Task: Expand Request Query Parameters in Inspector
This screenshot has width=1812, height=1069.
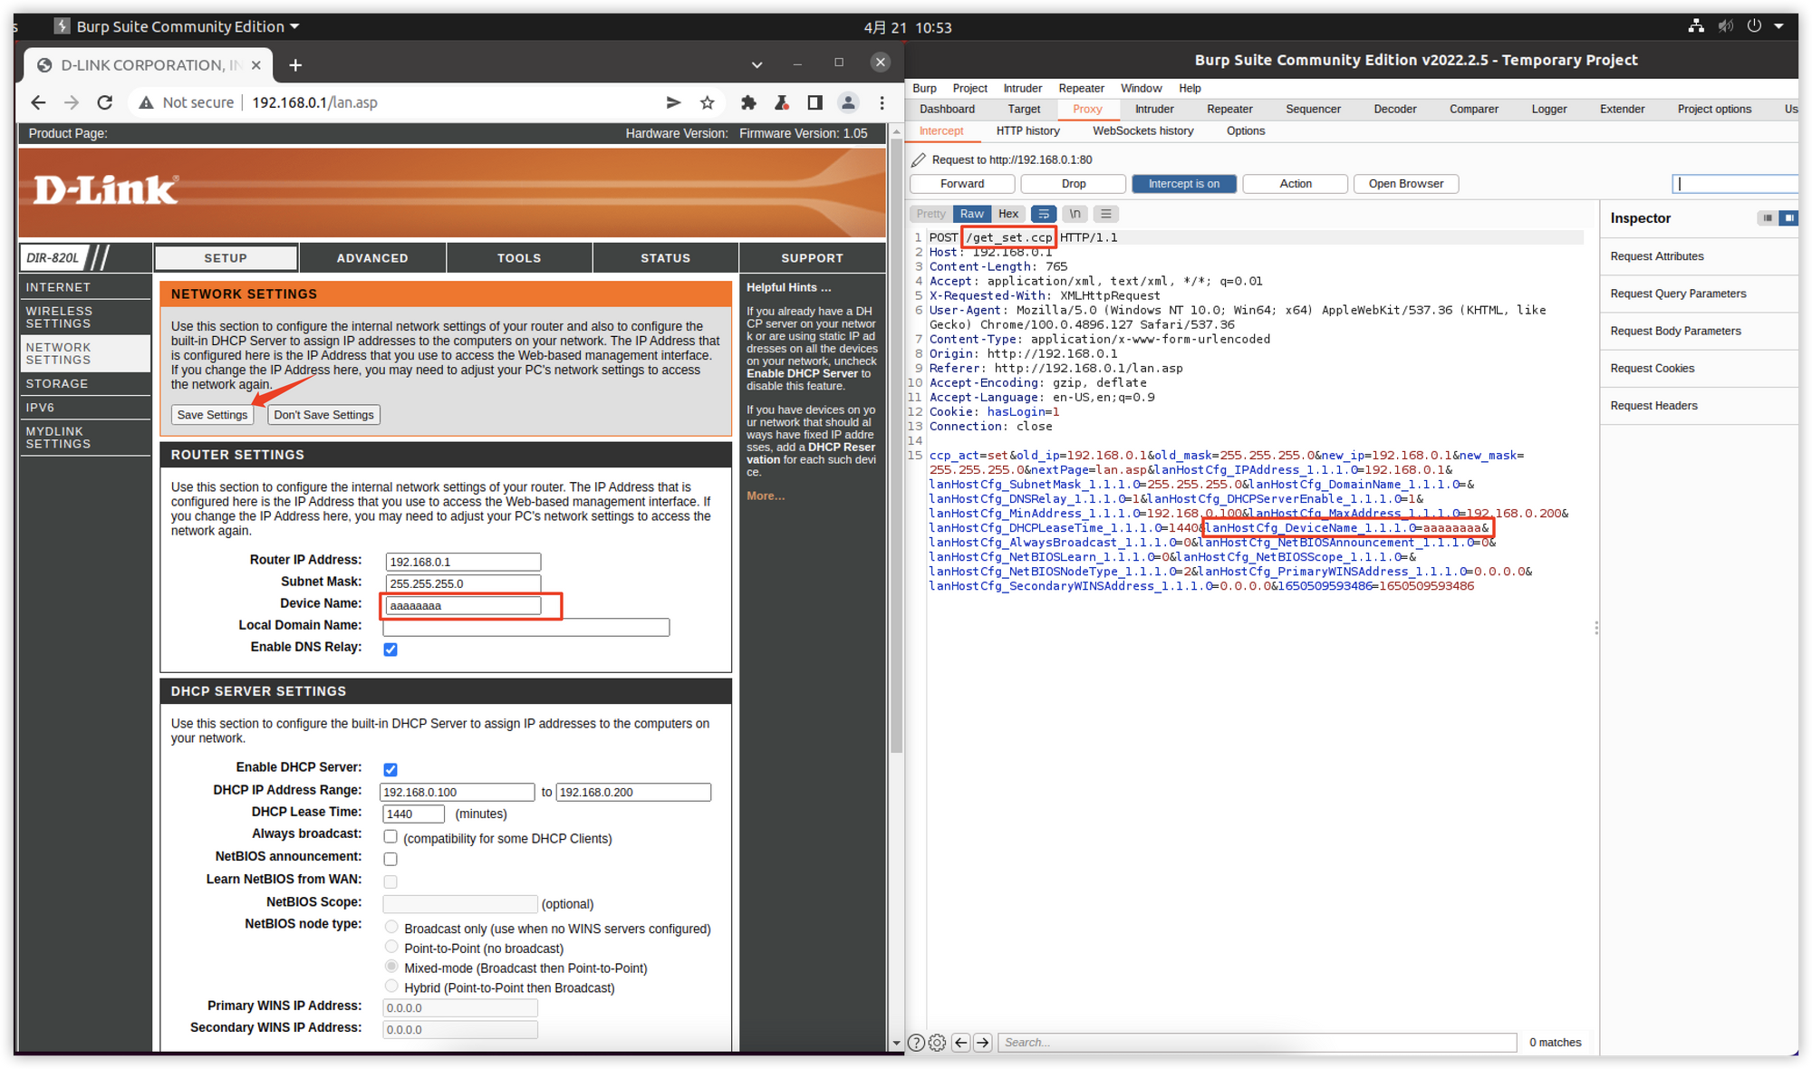Action: [x=1678, y=294]
